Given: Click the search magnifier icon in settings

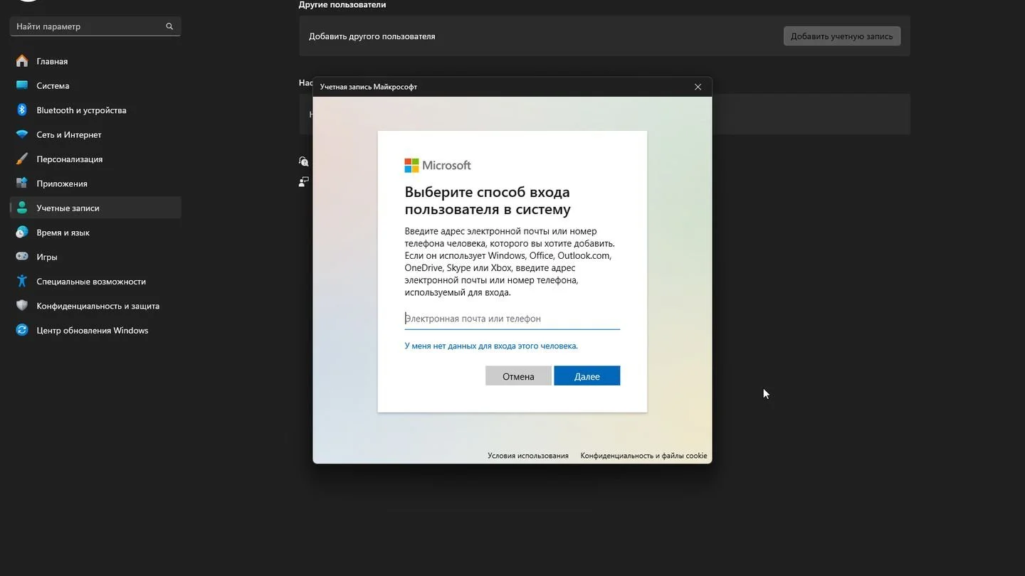Looking at the screenshot, I should [169, 26].
